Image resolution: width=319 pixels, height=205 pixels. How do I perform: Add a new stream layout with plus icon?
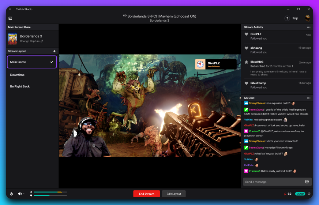[54, 51]
